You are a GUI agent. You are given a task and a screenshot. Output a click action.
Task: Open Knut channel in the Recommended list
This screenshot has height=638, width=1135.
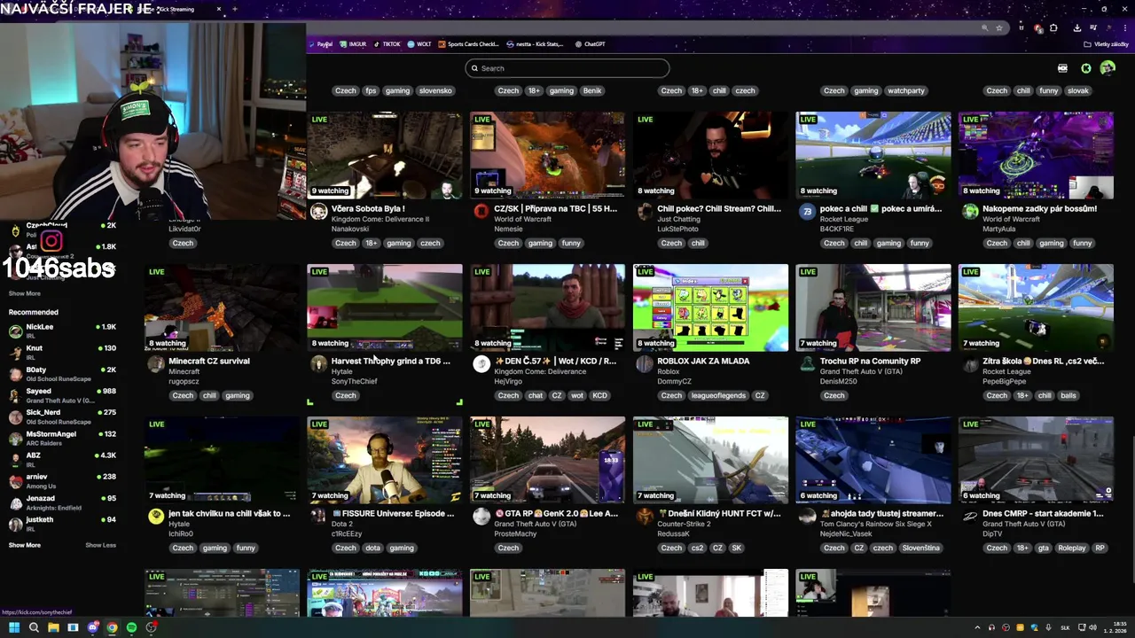62,352
